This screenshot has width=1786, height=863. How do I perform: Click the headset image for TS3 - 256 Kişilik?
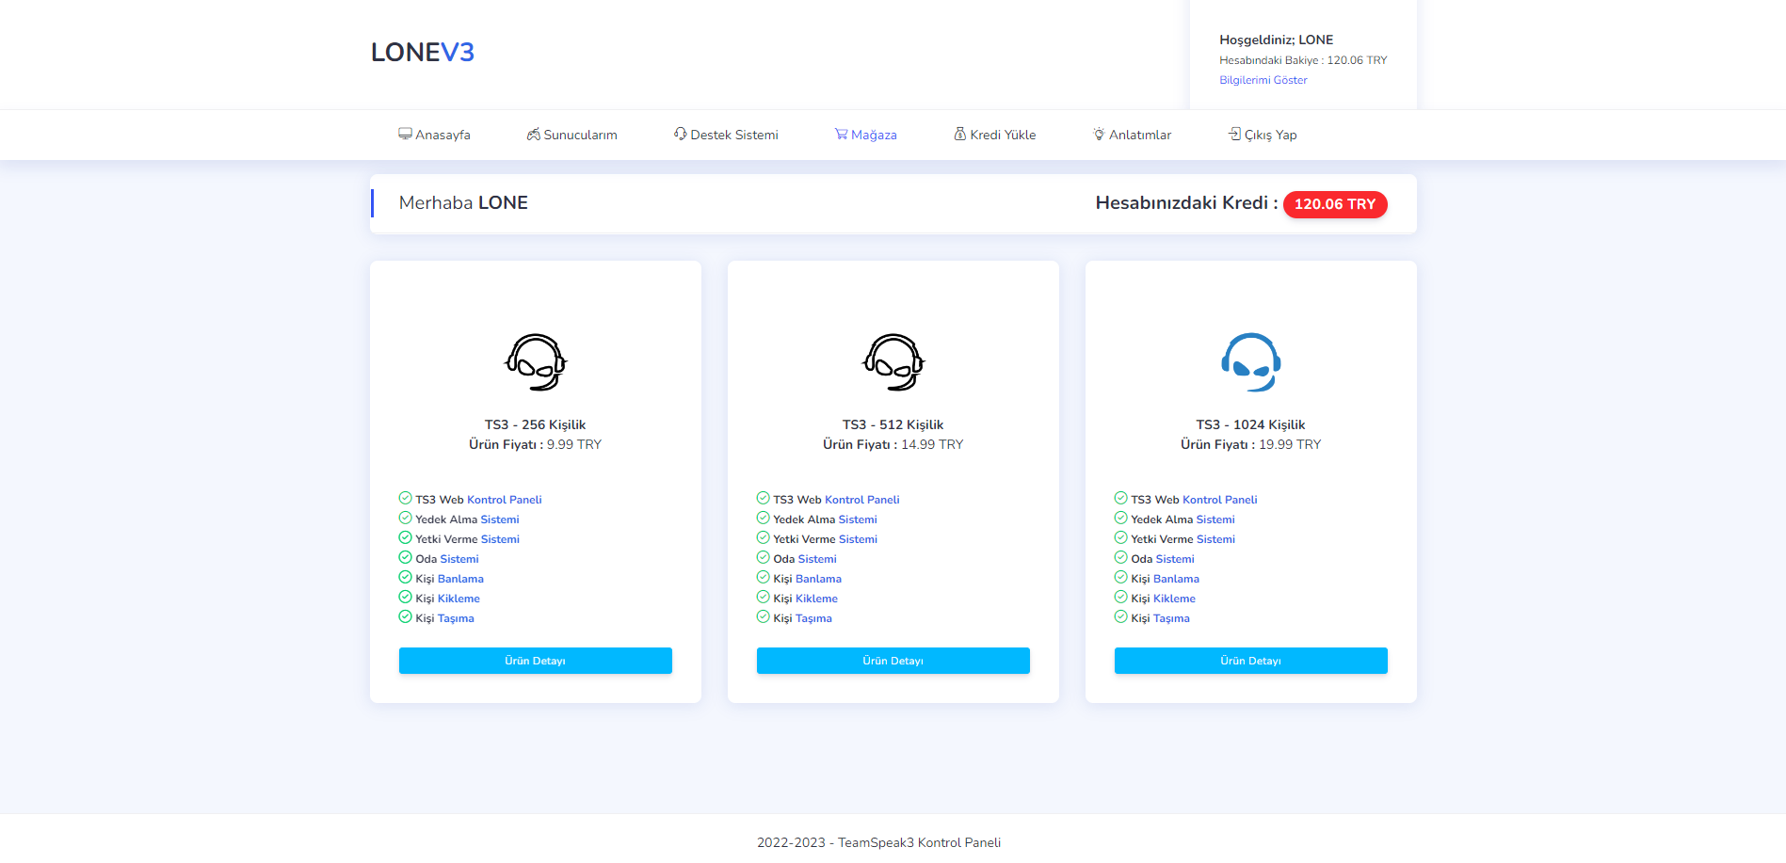pos(536,362)
